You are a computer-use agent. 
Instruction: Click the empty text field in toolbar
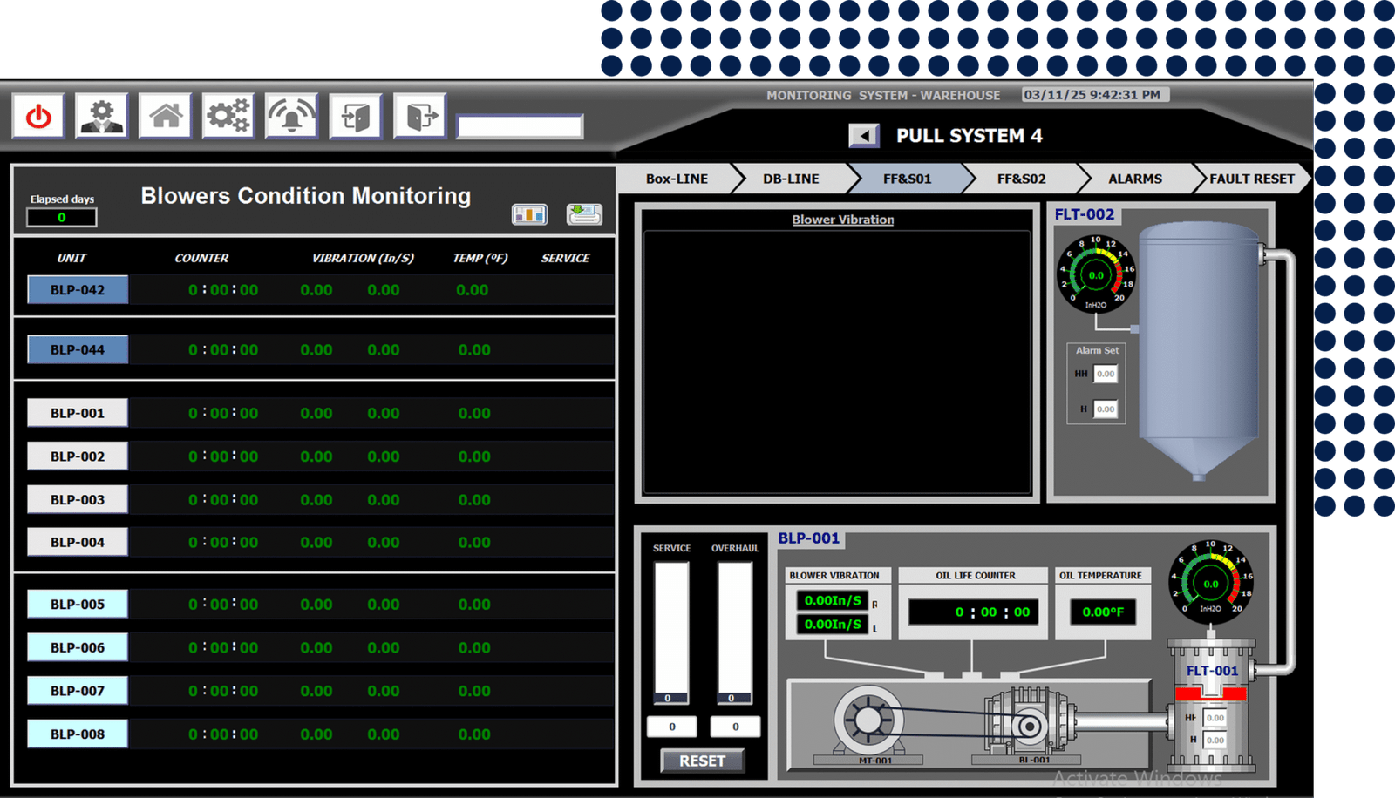pyautogui.click(x=520, y=127)
